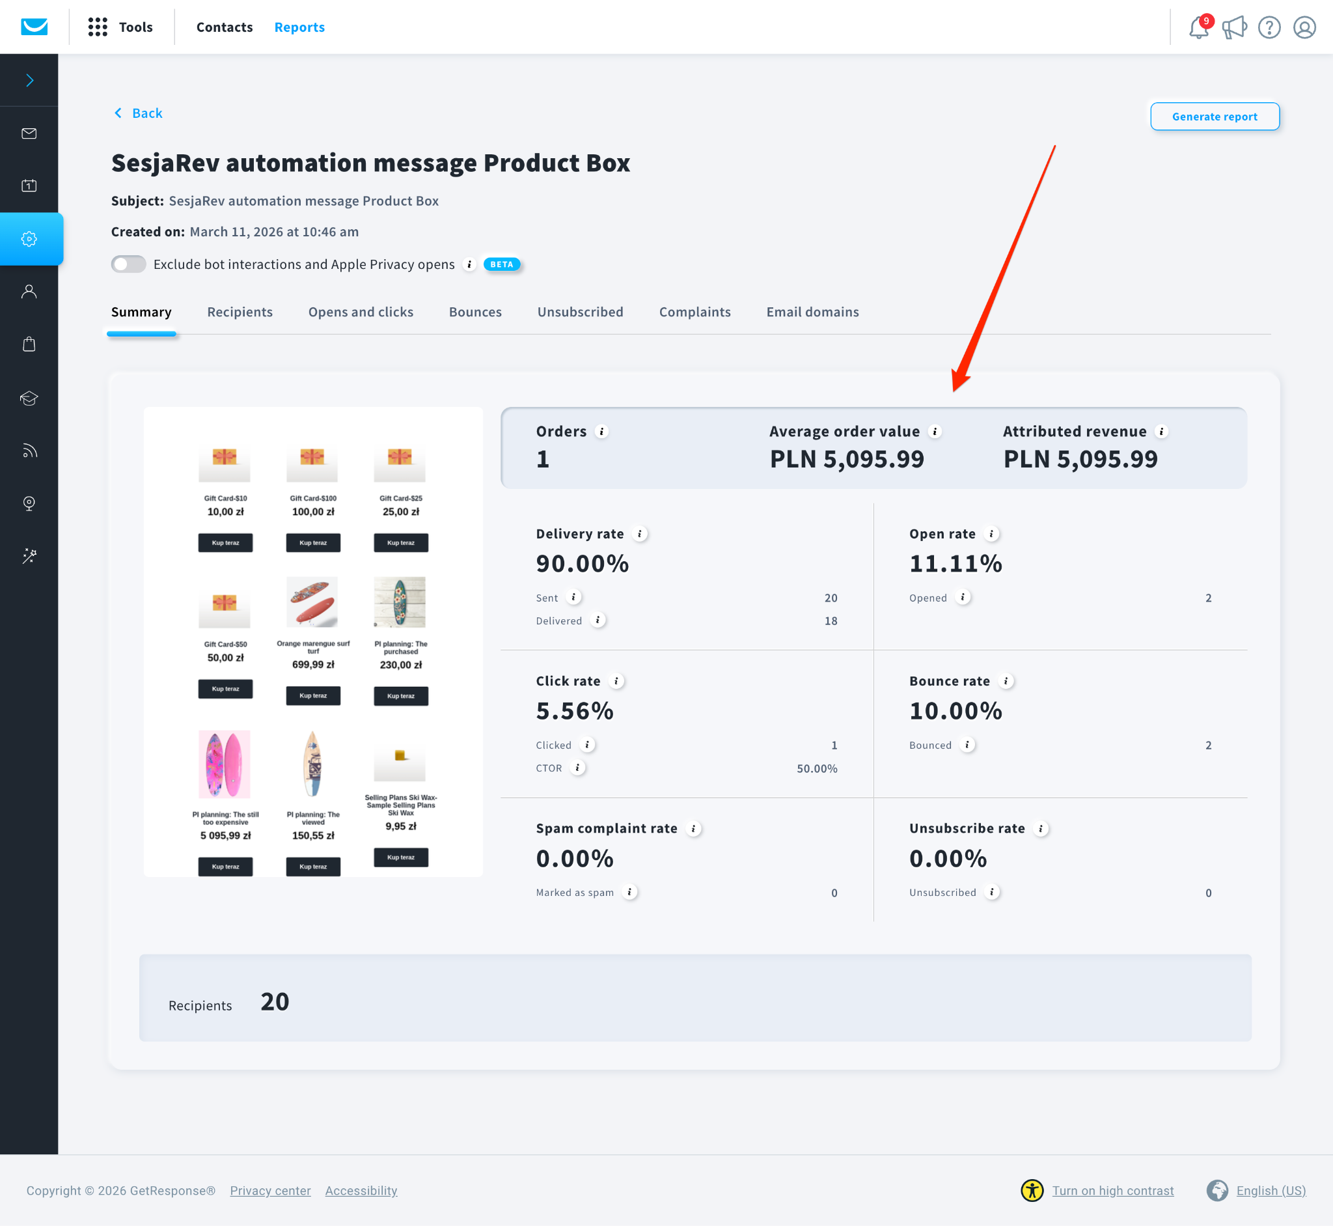Click info icon next to Click rate
This screenshot has height=1226, width=1333.
(616, 680)
